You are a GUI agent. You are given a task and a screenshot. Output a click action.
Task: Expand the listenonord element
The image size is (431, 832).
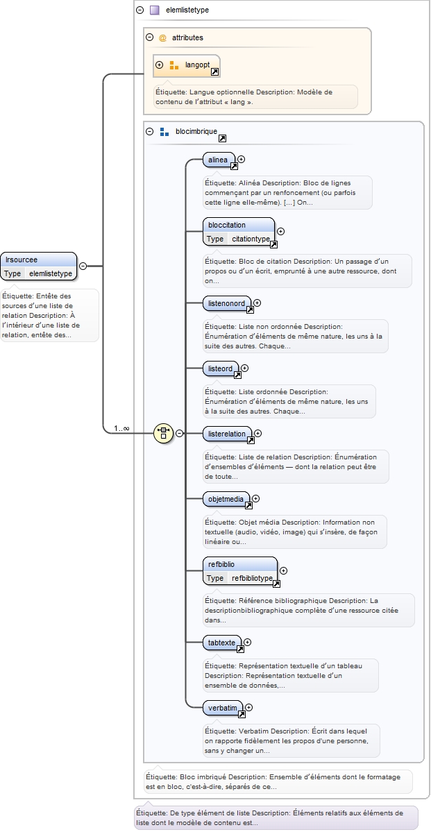click(x=257, y=303)
